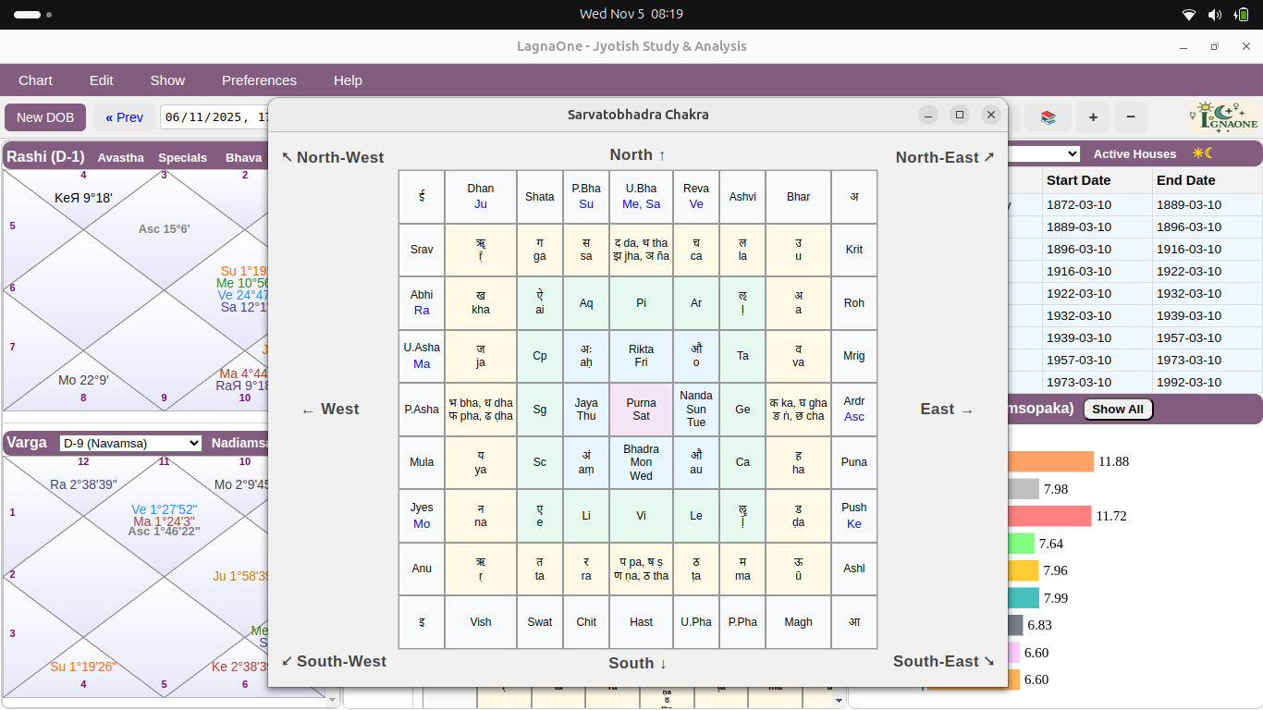Image resolution: width=1263 pixels, height=710 pixels.
Task: Open the D-9 (Navamsa) Varga dropdown
Action: (129, 443)
